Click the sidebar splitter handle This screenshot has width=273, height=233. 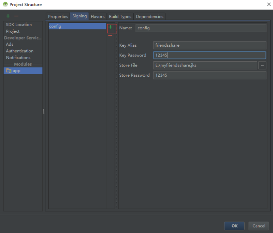point(44,111)
